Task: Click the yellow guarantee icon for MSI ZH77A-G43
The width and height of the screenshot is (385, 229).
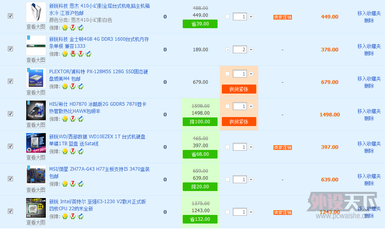Action: click(65, 184)
